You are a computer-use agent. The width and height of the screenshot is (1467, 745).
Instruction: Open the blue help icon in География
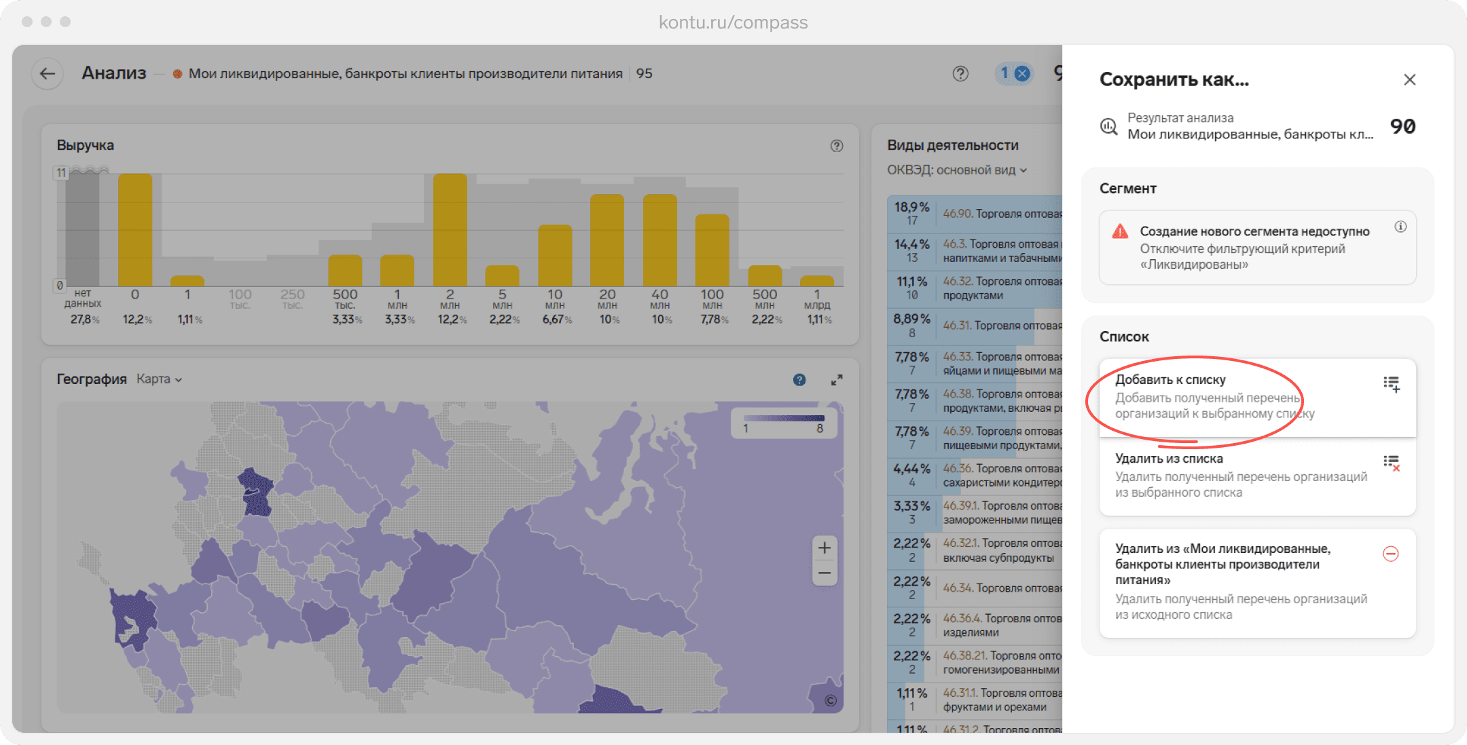799,380
